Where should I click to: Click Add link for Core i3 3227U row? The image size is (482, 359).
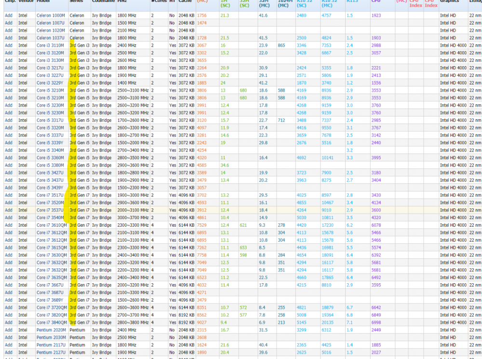(9, 75)
